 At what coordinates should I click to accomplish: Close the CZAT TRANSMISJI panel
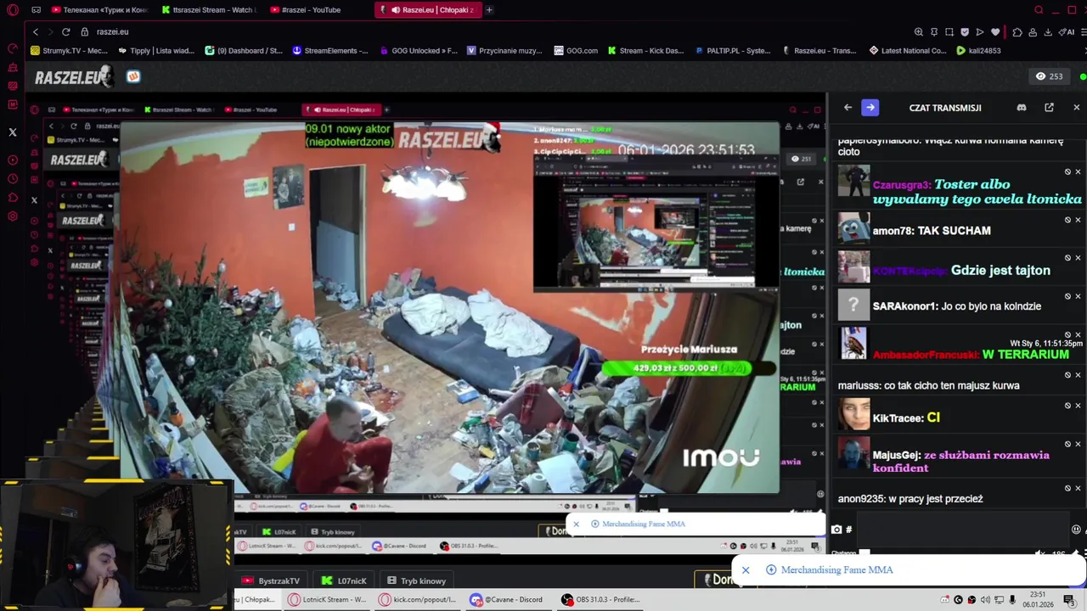[1076, 108]
